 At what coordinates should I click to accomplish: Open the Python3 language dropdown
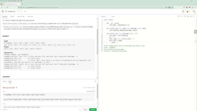click(104, 16)
